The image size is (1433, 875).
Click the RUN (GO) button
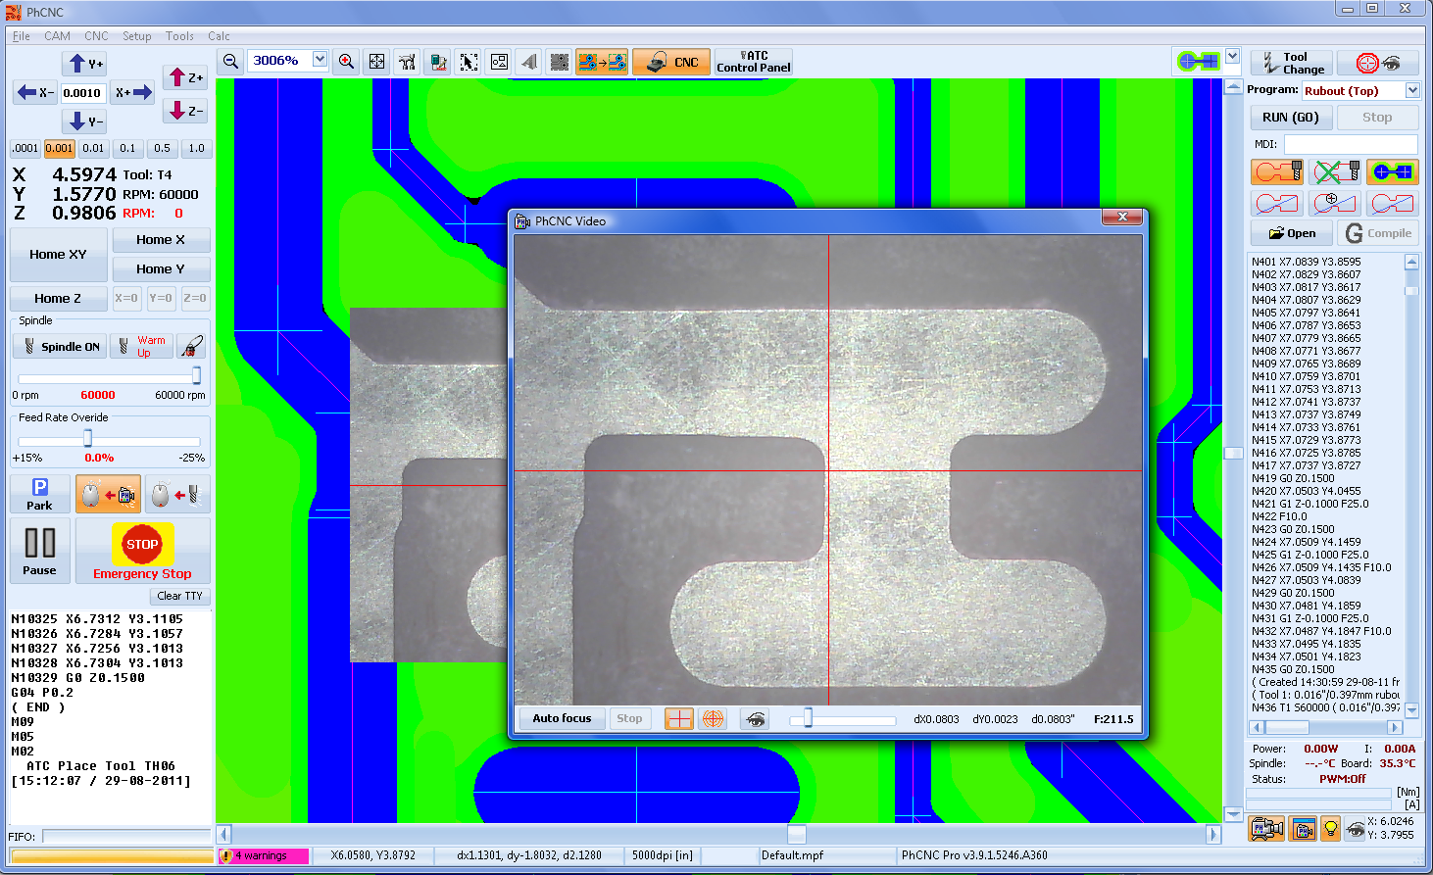pyautogui.click(x=1290, y=118)
